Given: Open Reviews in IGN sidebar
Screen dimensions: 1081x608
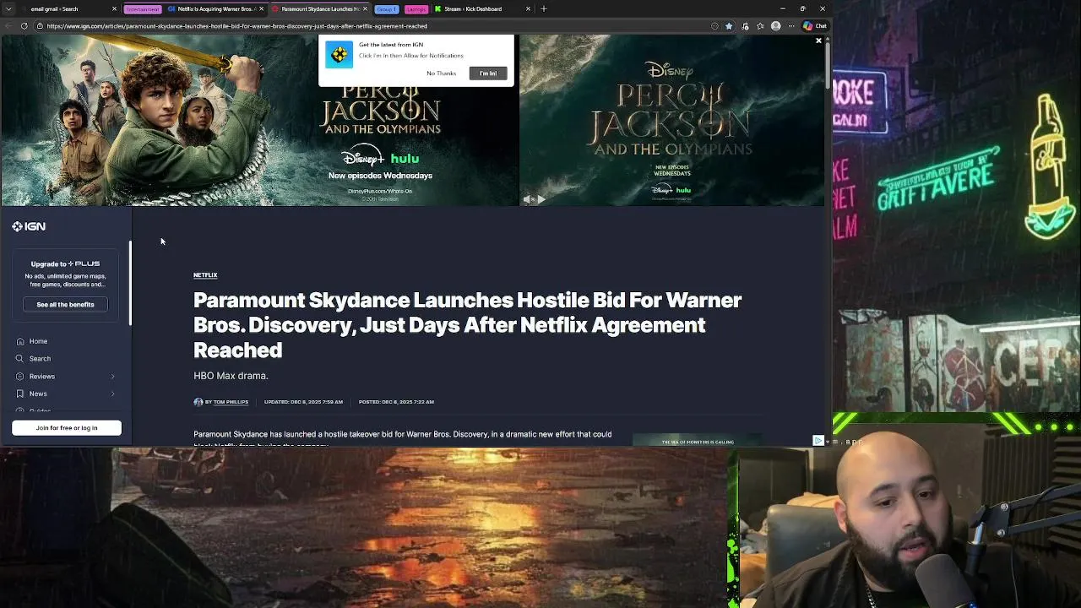Looking at the screenshot, I should pos(42,377).
